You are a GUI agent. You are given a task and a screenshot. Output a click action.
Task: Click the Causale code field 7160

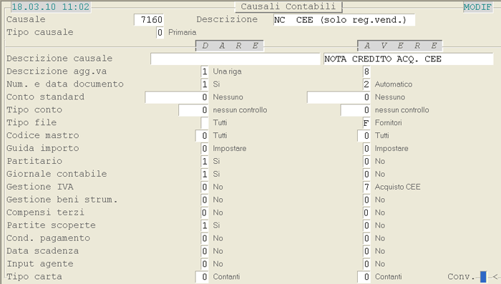coord(149,20)
